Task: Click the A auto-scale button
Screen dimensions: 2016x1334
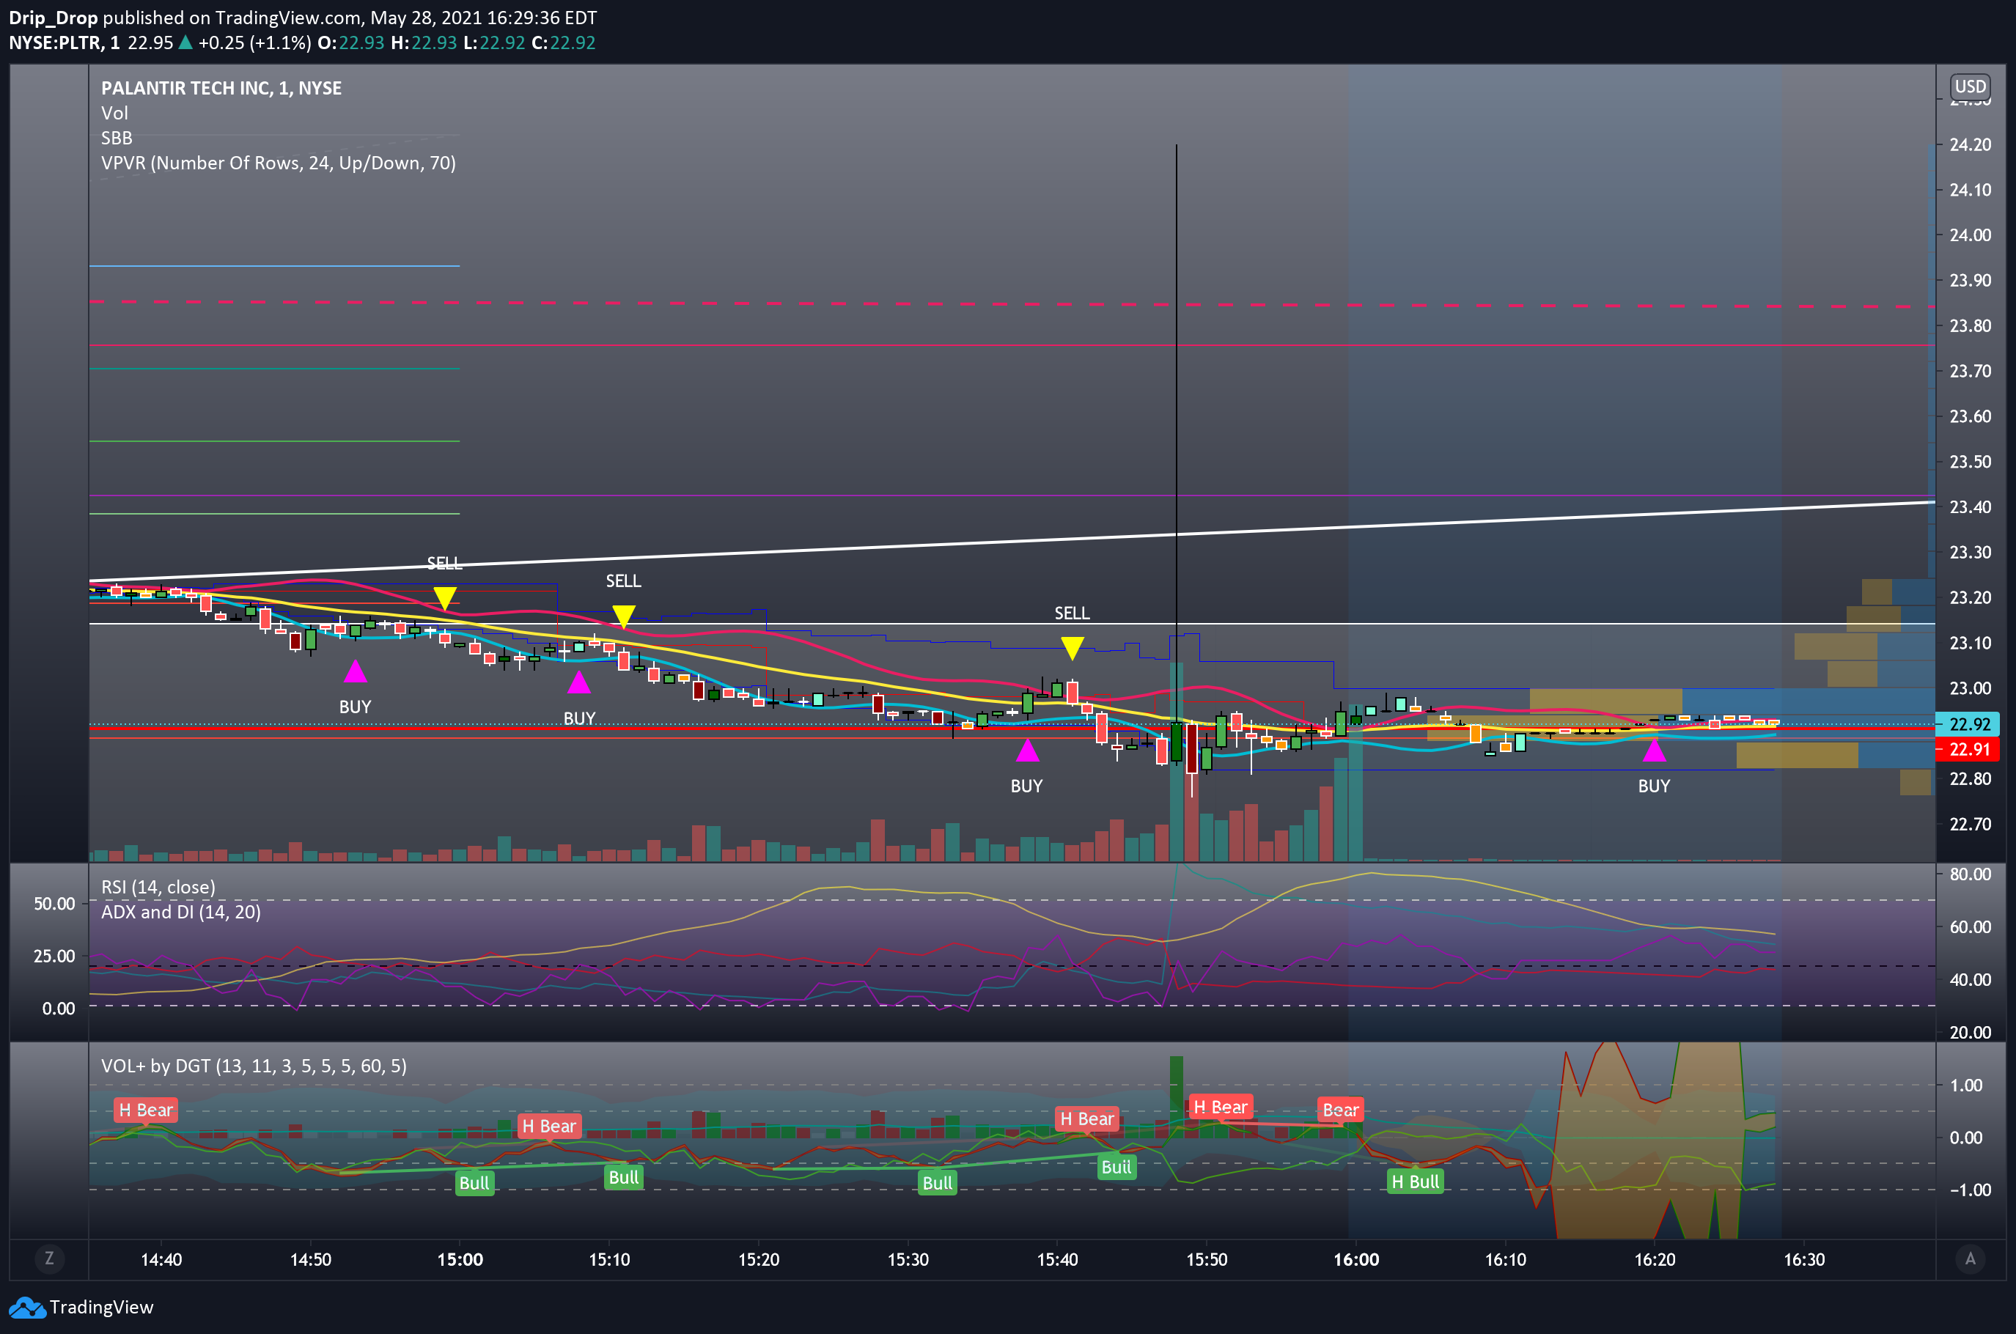Action: pos(1970,1259)
